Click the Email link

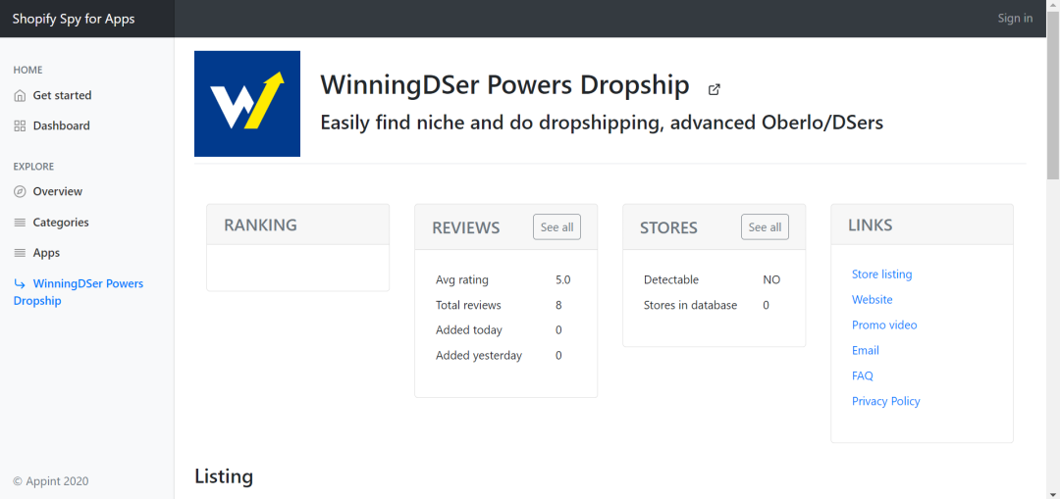tap(866, 350)
